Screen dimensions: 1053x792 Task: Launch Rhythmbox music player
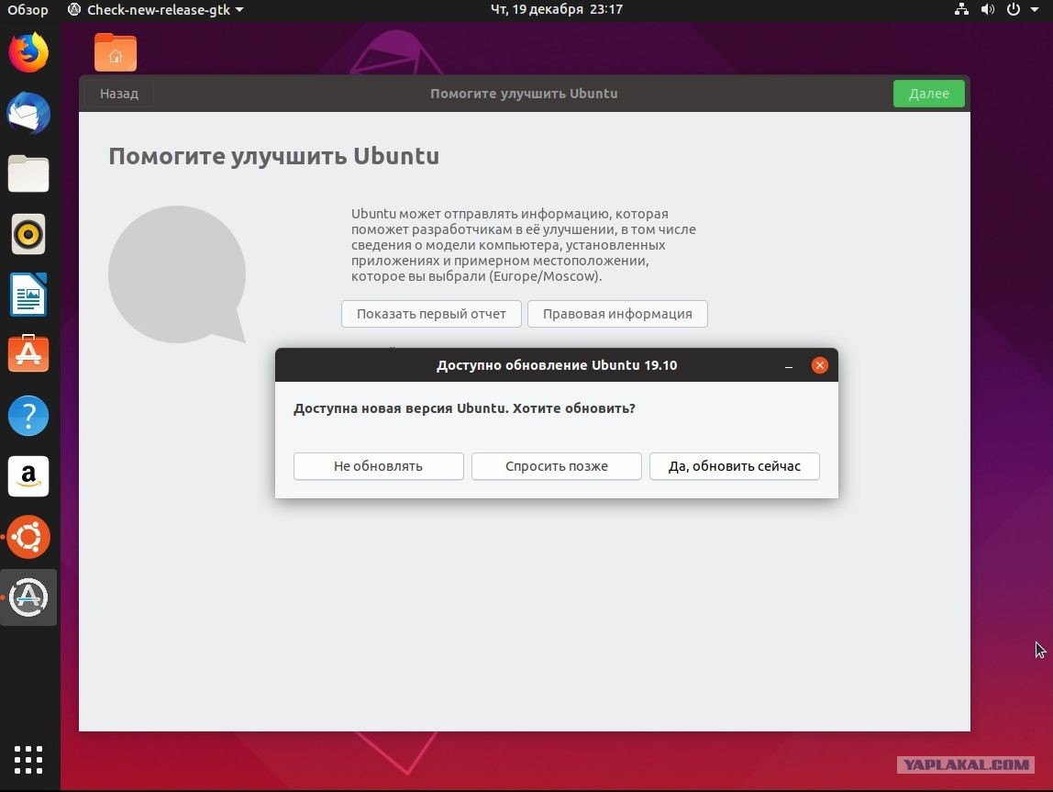[x=28, y=234]
